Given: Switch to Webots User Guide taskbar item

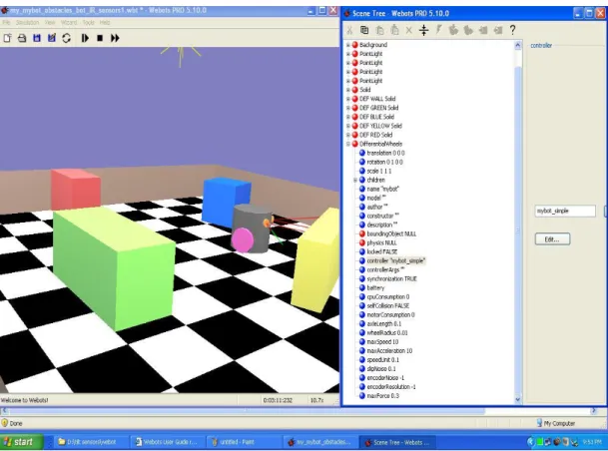Looking at the screenshot, I should 167,442.
